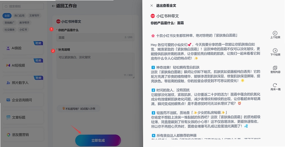Click the 退出查看全文 label
Image resolution: width=285 pixels, height=147 pixels.
[x=166, y=6]
